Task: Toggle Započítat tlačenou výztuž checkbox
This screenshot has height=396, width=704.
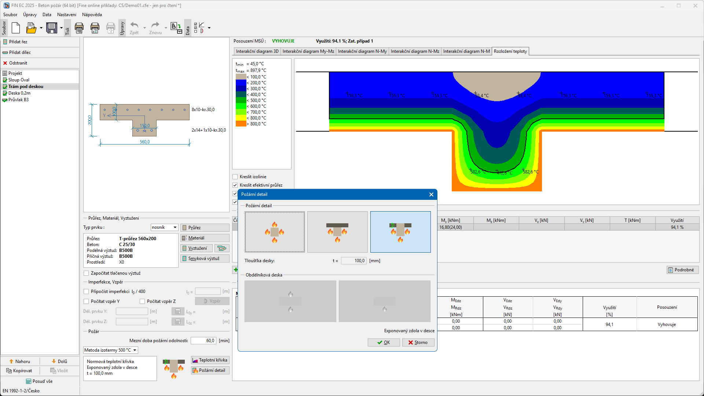Action: click(87, 273)
